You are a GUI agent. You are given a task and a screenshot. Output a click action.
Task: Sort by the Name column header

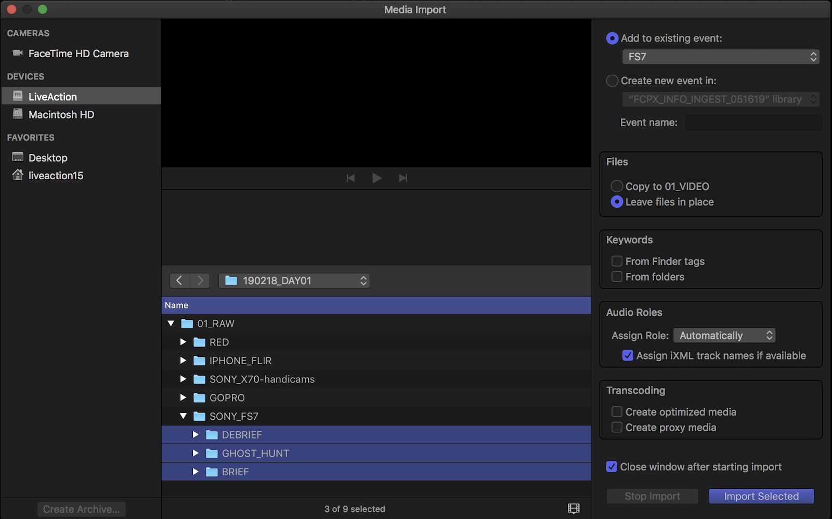[x=376, y=305]
